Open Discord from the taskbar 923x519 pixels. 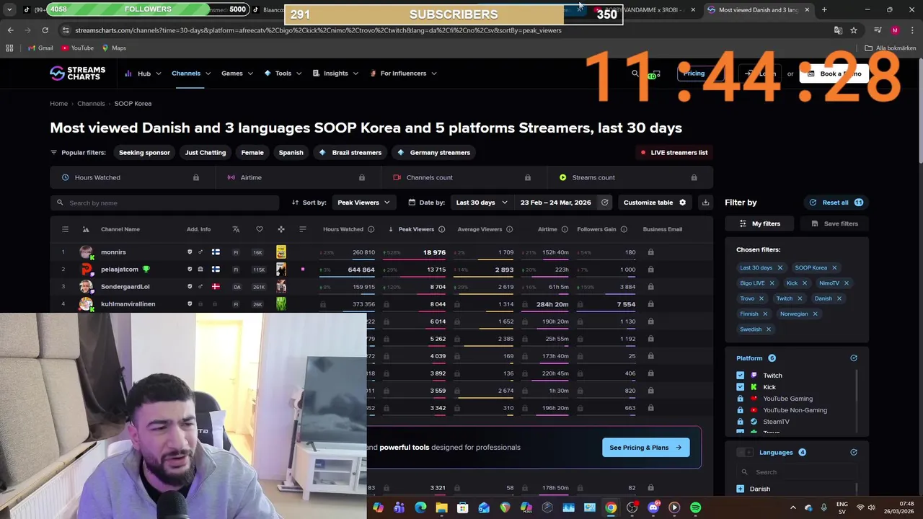(653, 507)
